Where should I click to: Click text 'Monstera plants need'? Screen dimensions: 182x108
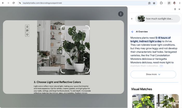pos(142,38)
